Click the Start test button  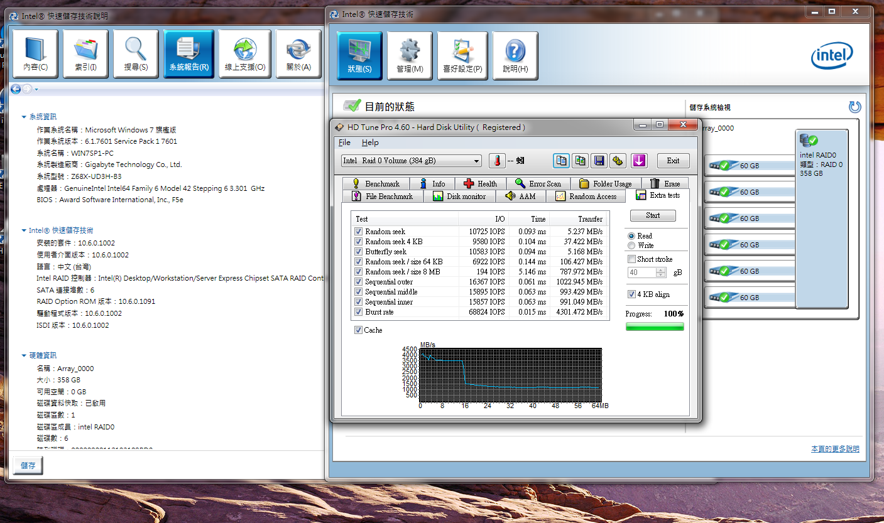pyautogui.click(x=653, y=215)
